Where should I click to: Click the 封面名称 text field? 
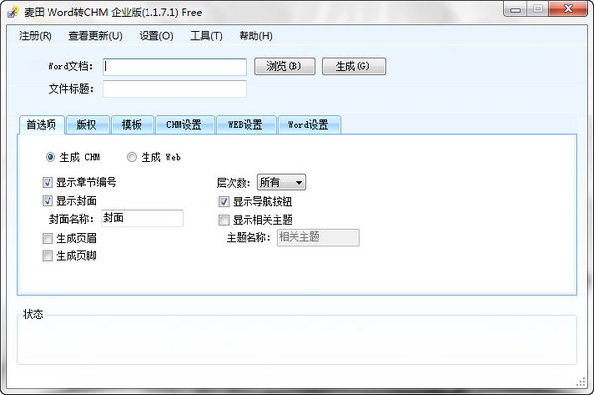click(143, 218)
